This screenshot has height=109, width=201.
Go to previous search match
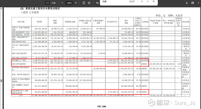[142, 2]
